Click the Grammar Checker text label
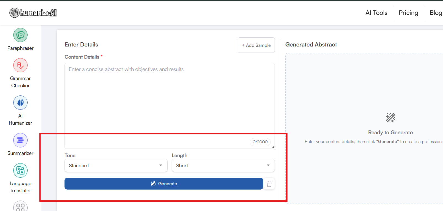The image size is (443, 211). click(20, 82)
